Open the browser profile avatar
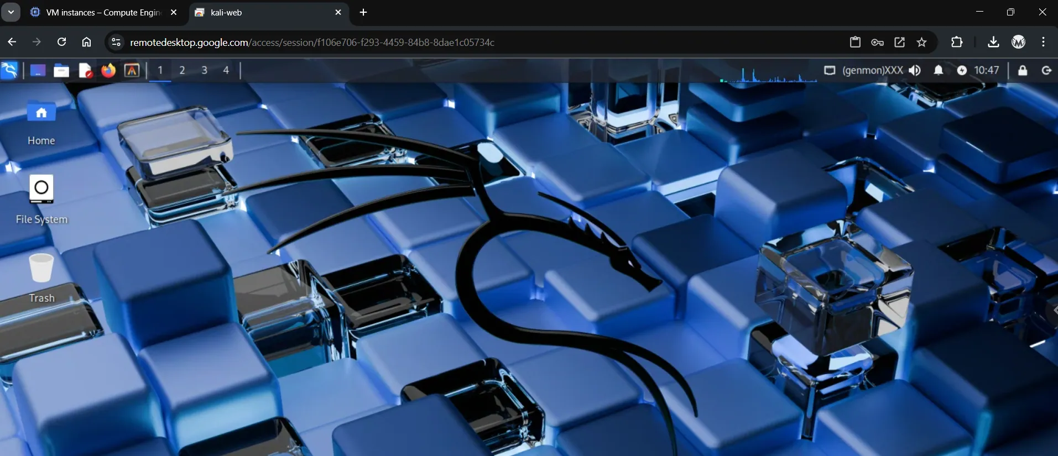This screenshot has height=456, width=1058. (1018, 42)
